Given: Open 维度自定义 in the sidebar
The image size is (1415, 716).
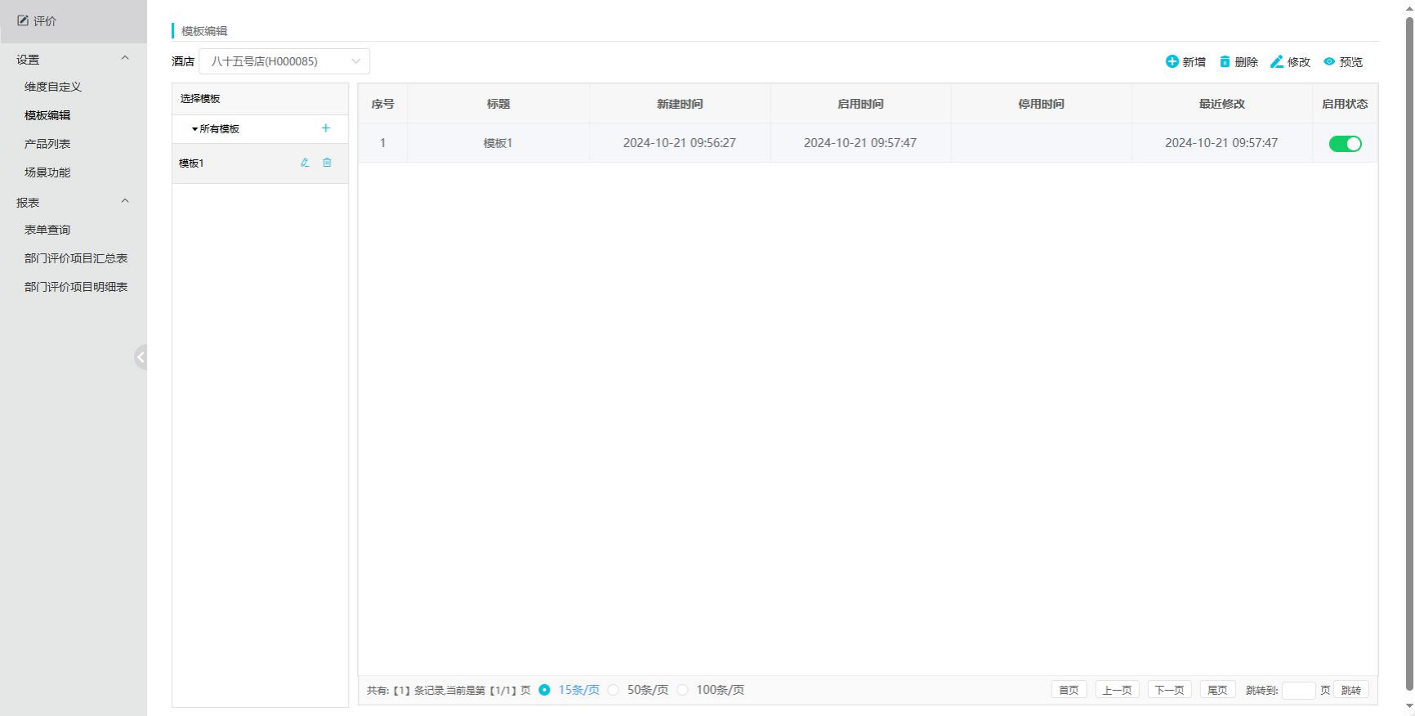Looking at the screenshot, I should (x=53, y=87).
